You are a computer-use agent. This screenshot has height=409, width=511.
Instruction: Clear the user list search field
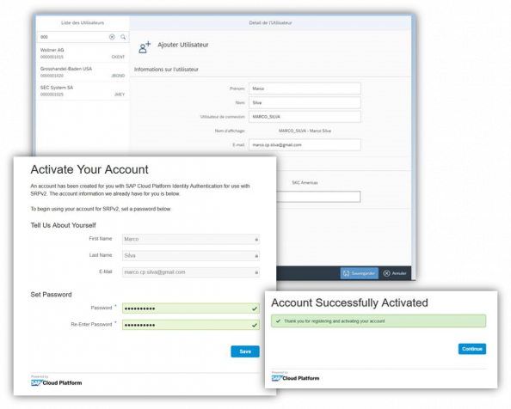click(112, 37)
